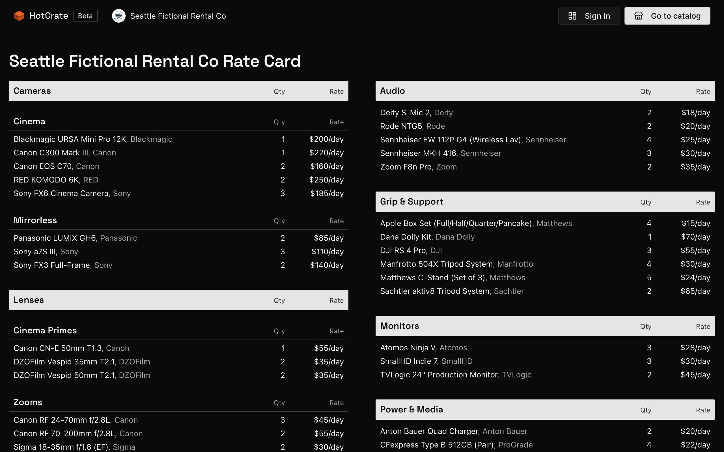This screenshot has height=452, width=724.
Task: Click the $70/day rate for Dana Dolly
Action: [696, 237]
